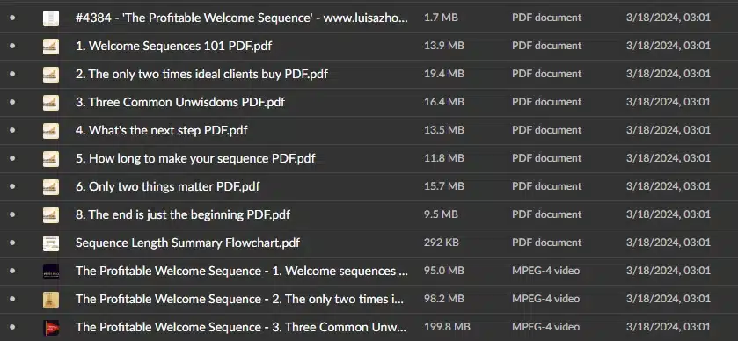The height and width of the screenshot is (341, 738).
Task: Click the 1.7 MB size of the #4384 PDF document
Action: pos(441,18)
